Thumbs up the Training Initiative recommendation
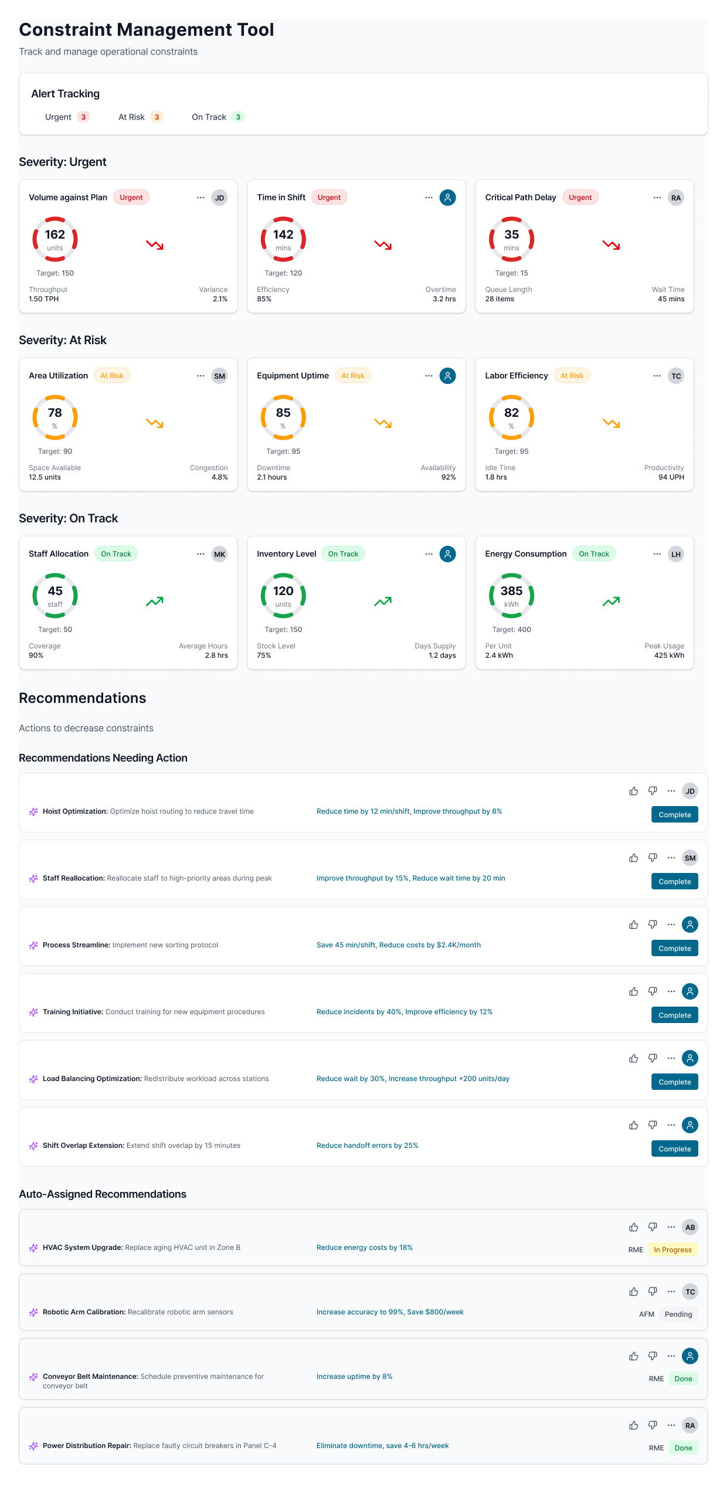 click(x=634, y=991)
